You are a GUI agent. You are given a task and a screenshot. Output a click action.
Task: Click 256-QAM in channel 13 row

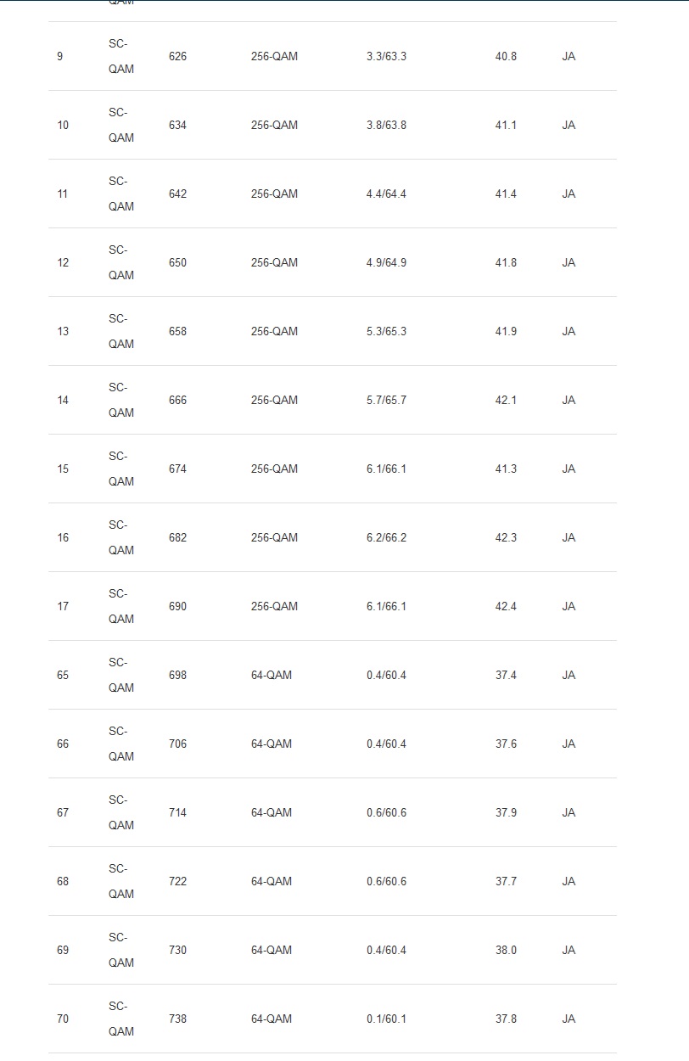(x=274, y=332)
